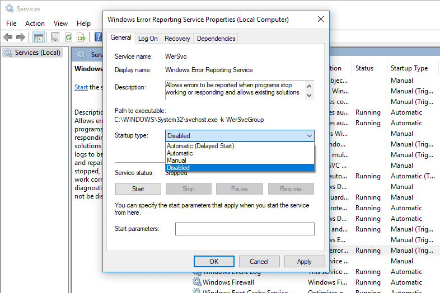Click the Export List toolbar icon
The image size is (440, 293).
[81, 37]
